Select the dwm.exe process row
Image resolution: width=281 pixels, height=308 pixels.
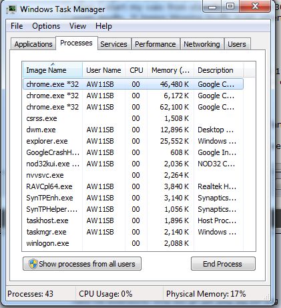[133, 130]
